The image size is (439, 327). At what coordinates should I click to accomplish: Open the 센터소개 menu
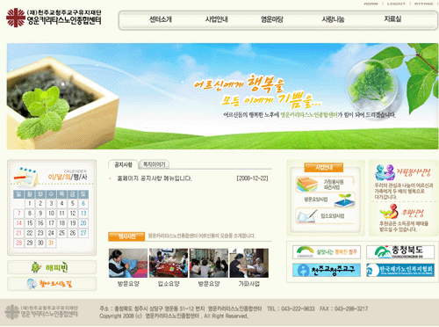pos(161,19)
